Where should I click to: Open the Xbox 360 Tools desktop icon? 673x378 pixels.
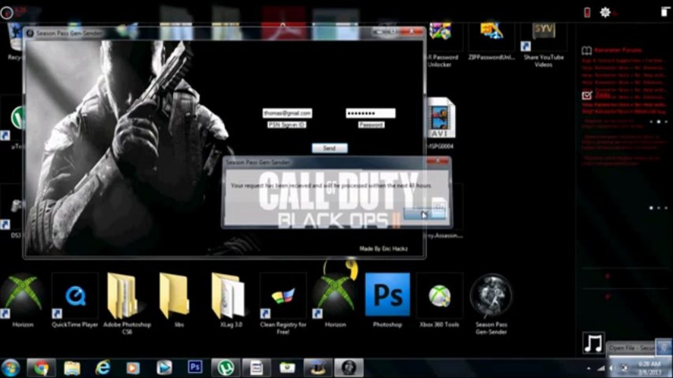pos(439,300)
